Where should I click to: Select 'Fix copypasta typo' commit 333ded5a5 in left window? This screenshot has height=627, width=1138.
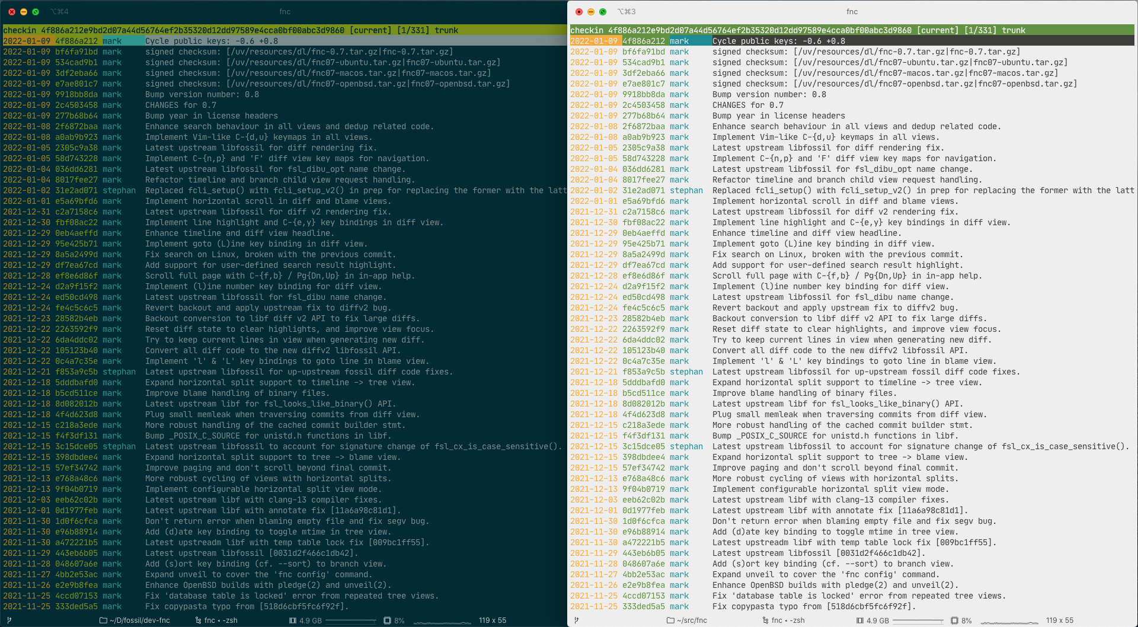click(284, 606)
